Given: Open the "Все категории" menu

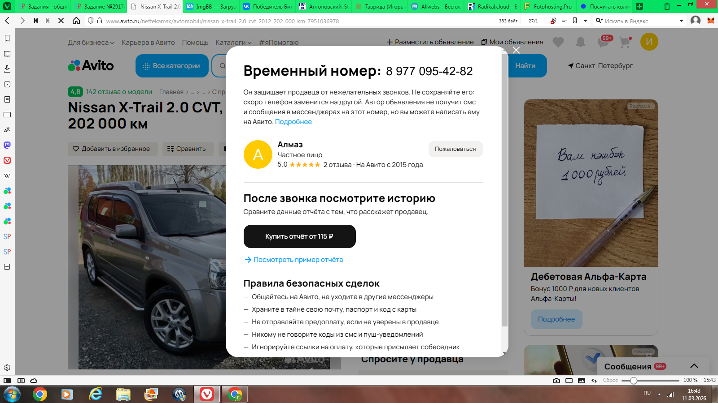Looking at the screenshot, I should tap(172, 66).
